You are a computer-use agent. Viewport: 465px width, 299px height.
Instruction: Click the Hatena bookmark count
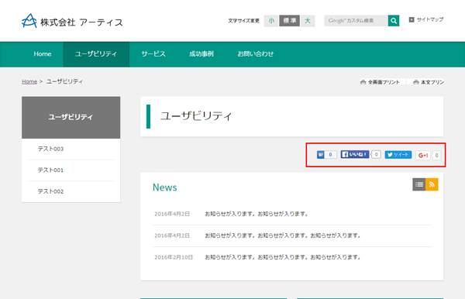click(x=330, y=155)
